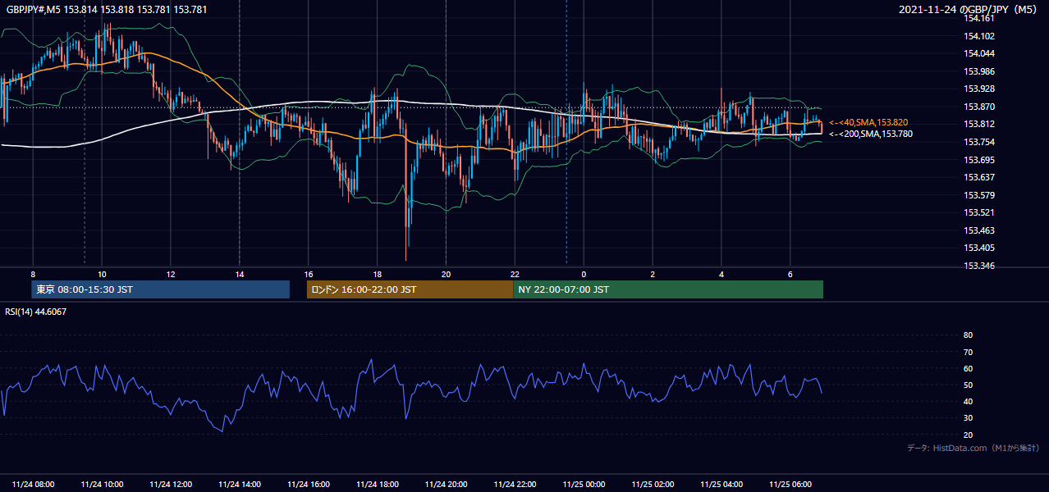Select the NY 22:00-07:00 JST session bar
1049x492 pixels.
click(668, 289)
